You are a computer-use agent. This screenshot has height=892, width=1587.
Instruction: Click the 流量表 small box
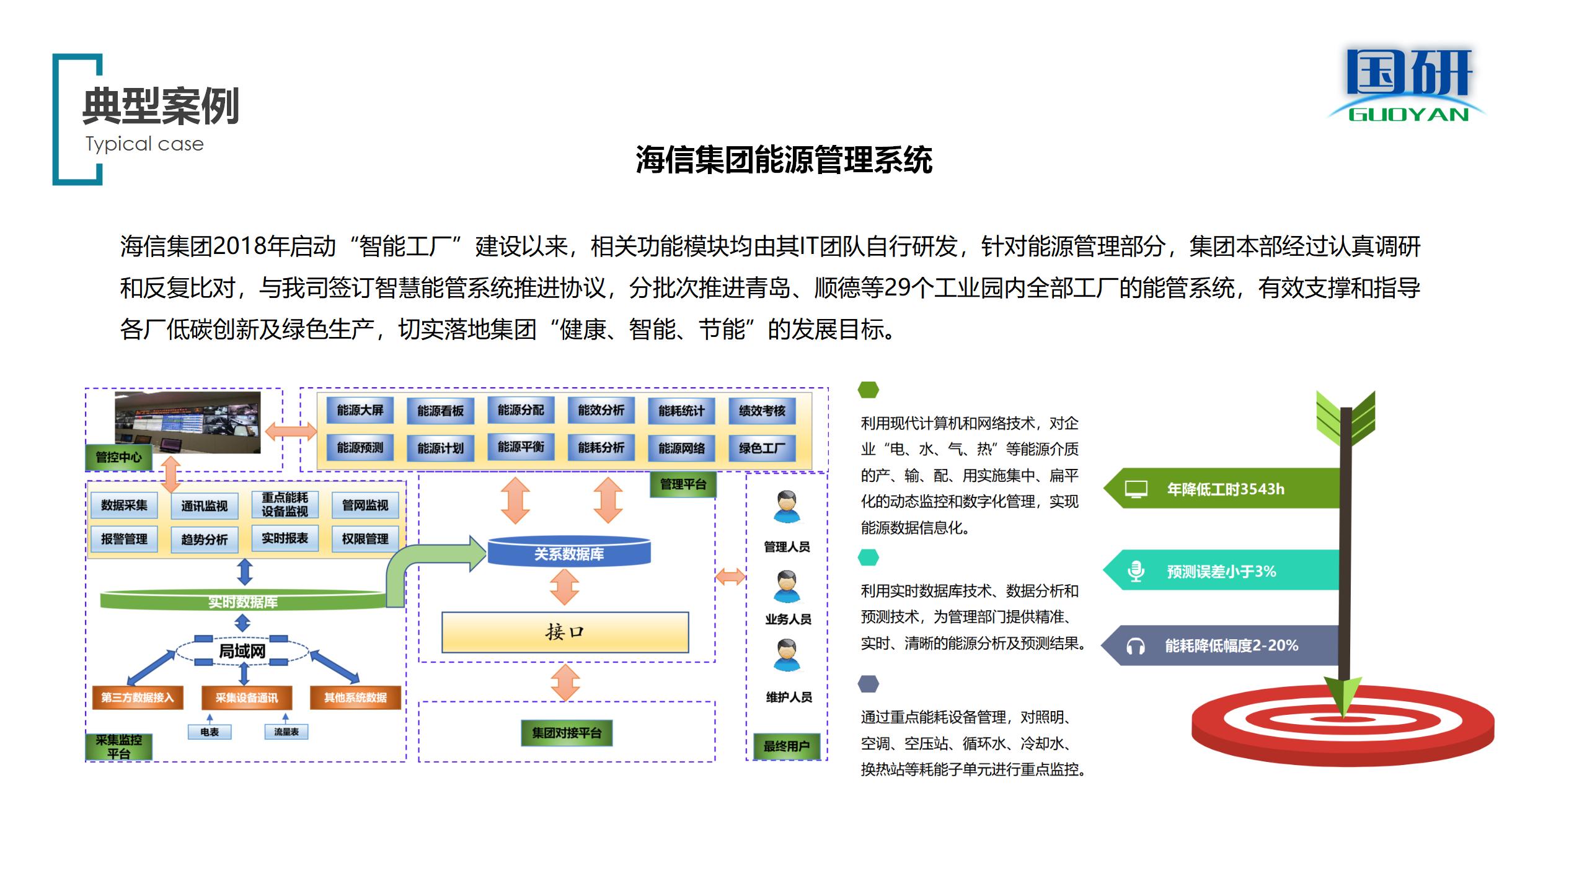pyautogui.click(x=286, y=732)
